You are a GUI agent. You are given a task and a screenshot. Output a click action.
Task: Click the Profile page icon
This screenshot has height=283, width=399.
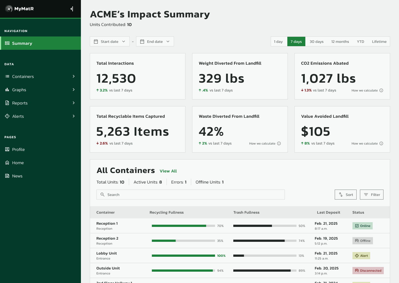(7, 149)
